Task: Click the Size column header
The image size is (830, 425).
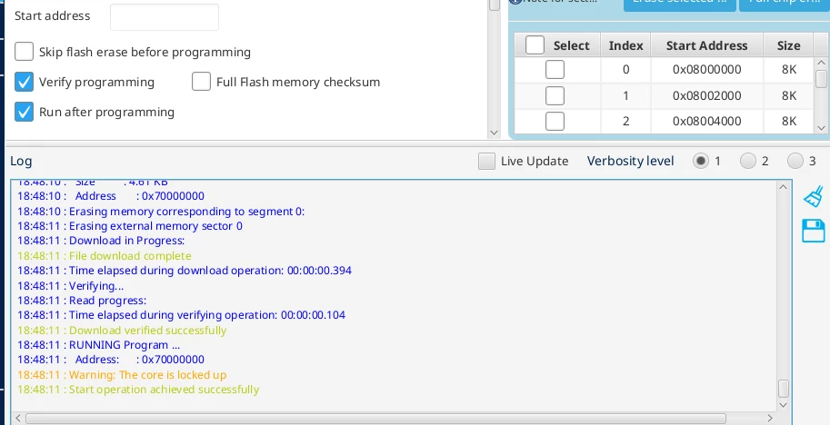Action: point(788,45)
